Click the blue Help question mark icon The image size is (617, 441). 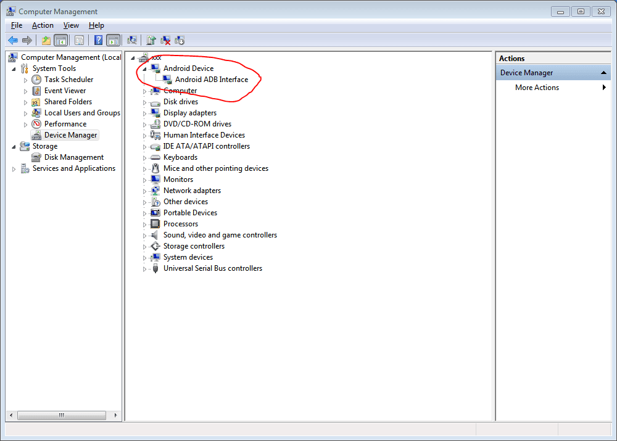[98, 40]
